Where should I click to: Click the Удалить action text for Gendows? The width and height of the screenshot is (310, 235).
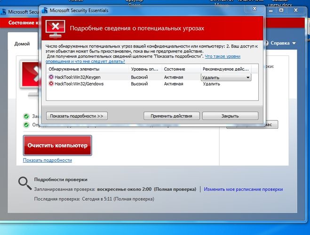pyautogui.click(x=212, y=84)
